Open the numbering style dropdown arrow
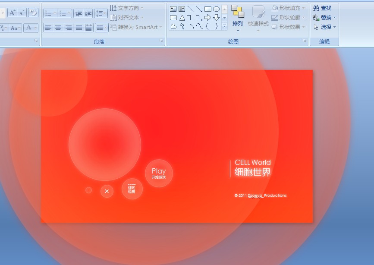Image resolution: width=374 pixels, height=265 pixels. pos(69,13)
